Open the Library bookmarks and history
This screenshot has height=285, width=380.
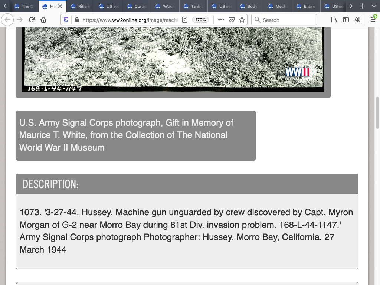(334, 20)
